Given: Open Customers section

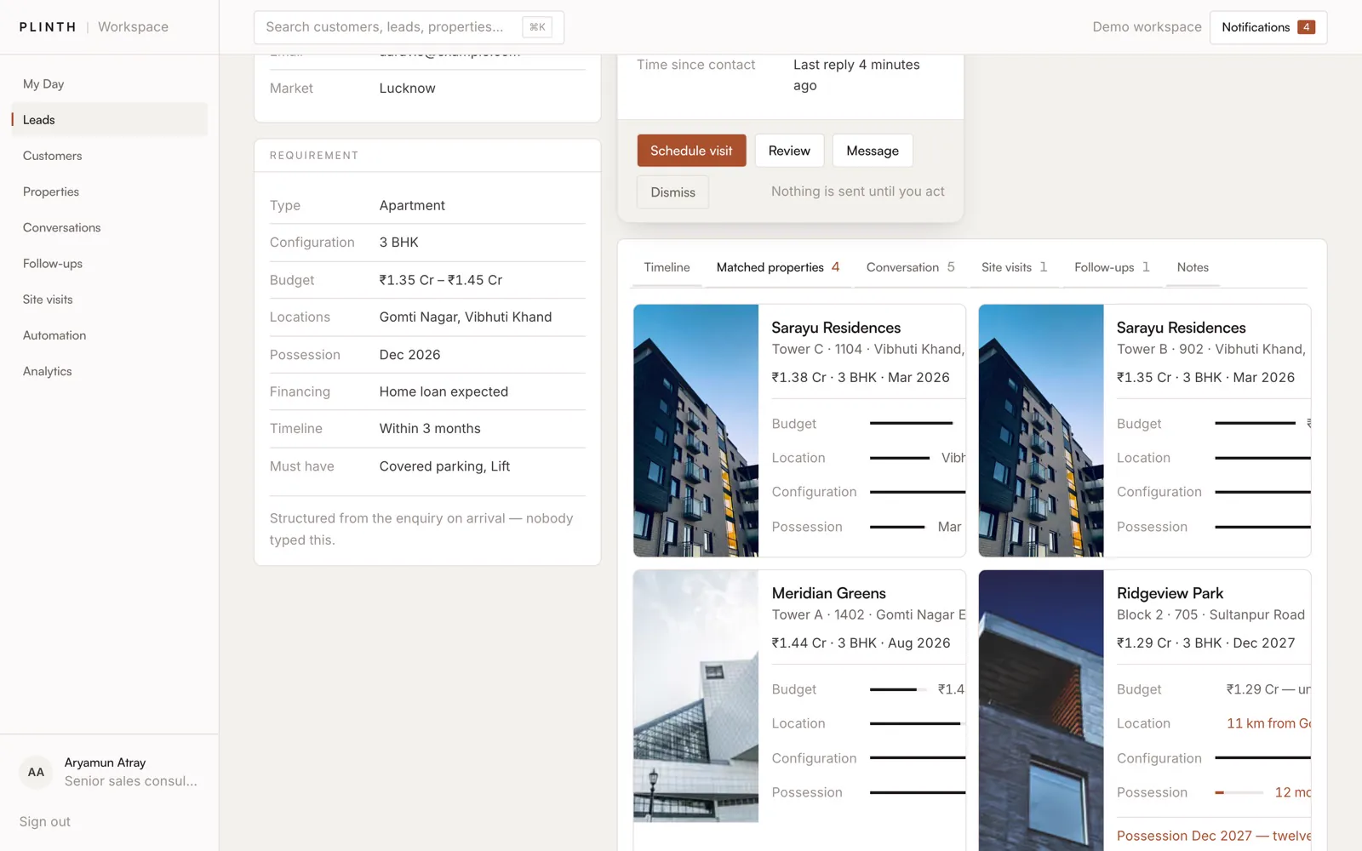Looking at the screenshot, I should click(x=109, y=156).
